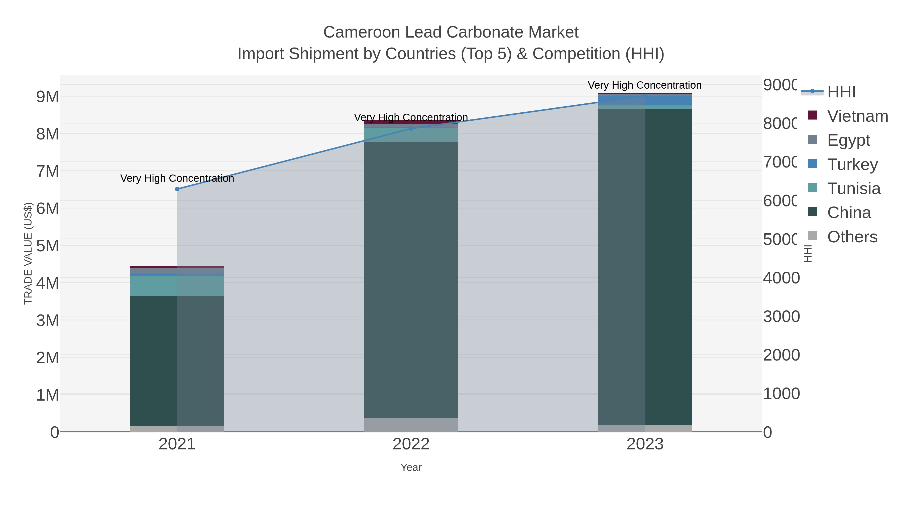Click the 9M y-axis tick label
This screenshot has height=507, width=902.
(x=48, y=97)
